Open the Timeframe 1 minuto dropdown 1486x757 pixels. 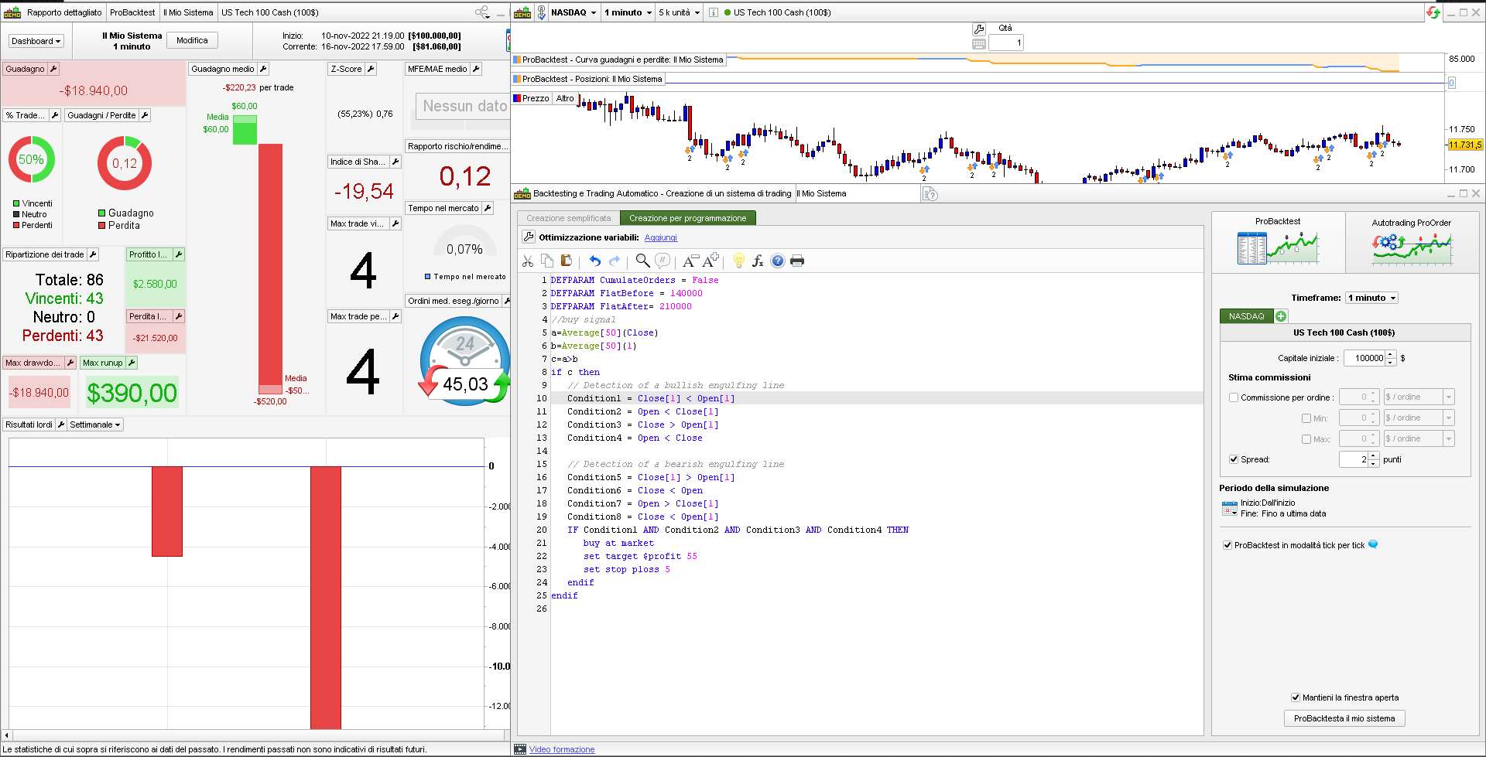[x=1371, y=298]
